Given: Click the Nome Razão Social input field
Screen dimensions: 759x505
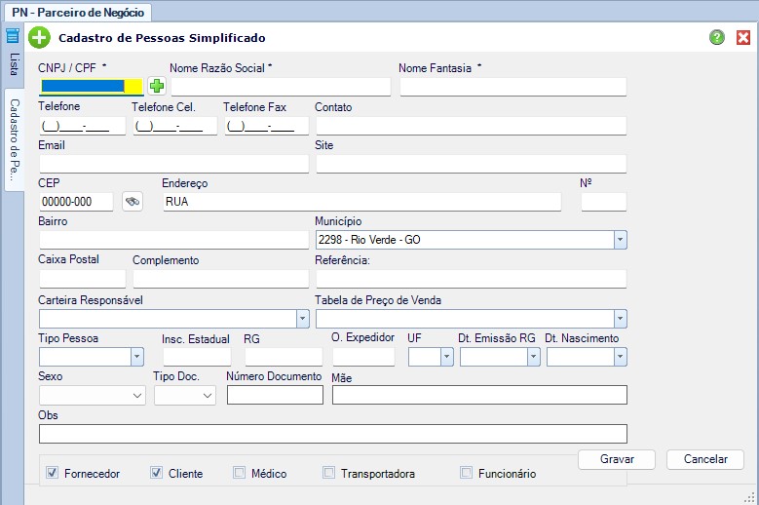Looking at the screenshot, I should [280, 87].
